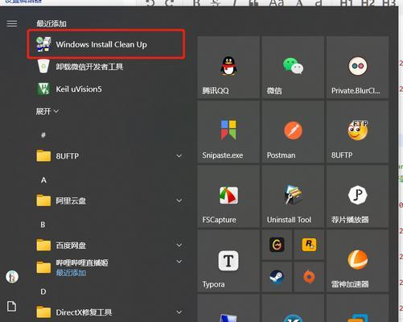
Task: Open the Rockstar Games small tile
Action: click(309, 245)
